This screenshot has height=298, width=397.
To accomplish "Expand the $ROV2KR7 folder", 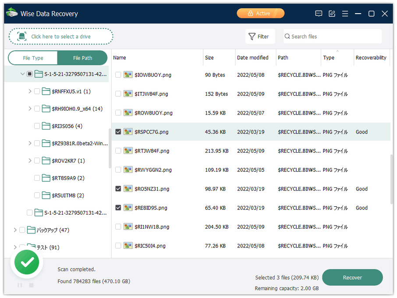I will pyautogui.click(x=30, y=161).
